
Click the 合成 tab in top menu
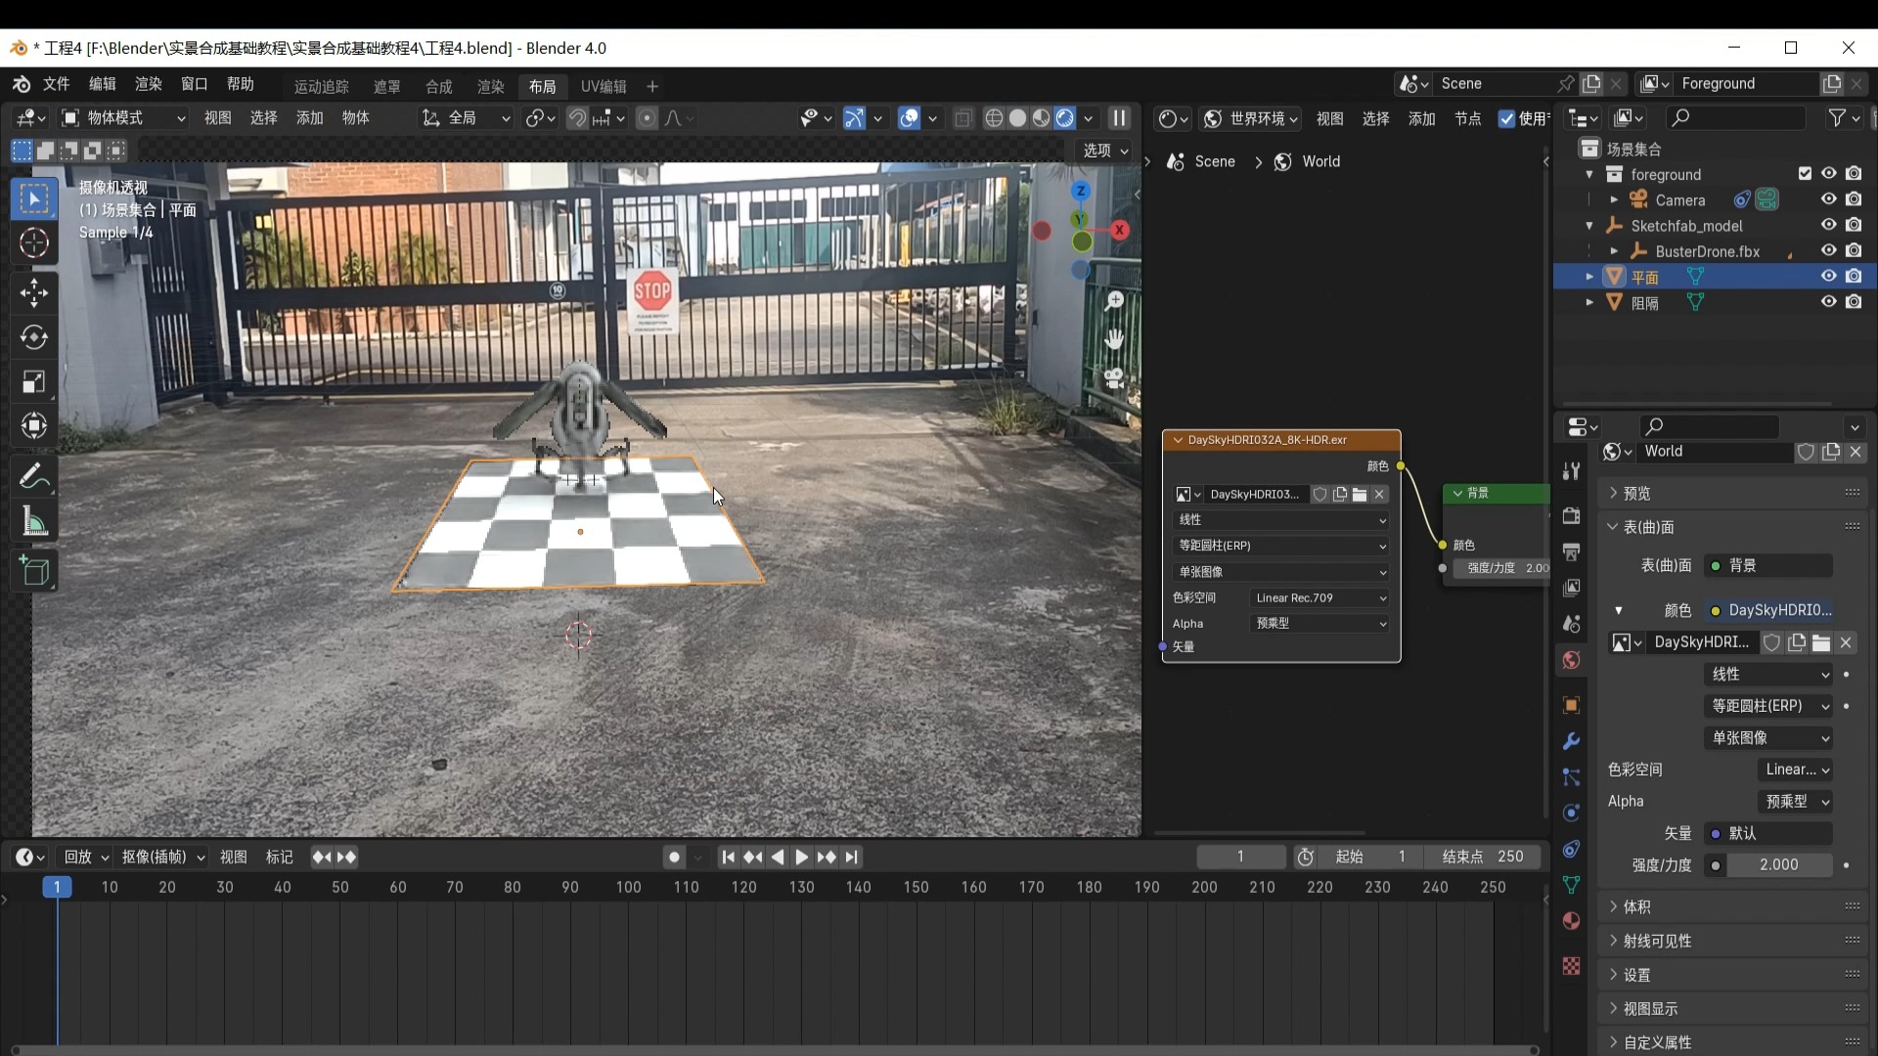tap(438, 86)
